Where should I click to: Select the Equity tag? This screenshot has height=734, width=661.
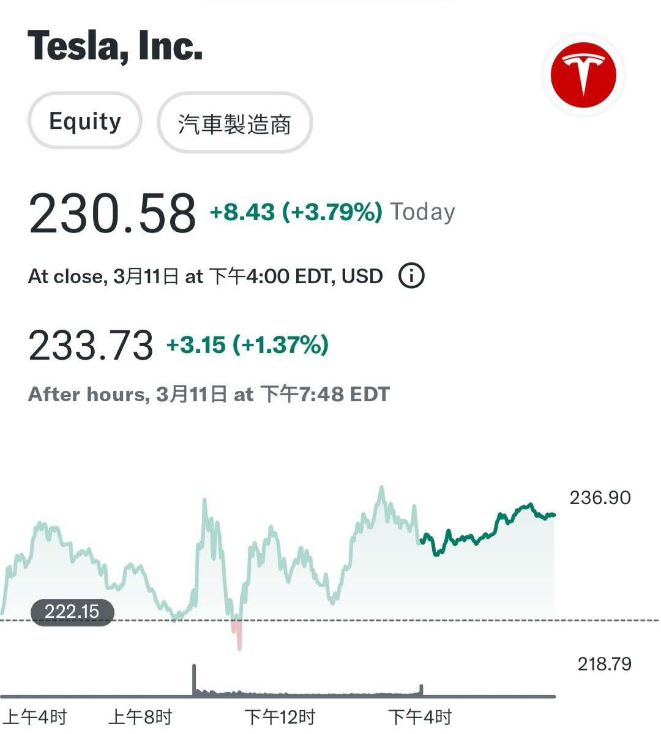[x=85, y=121]
